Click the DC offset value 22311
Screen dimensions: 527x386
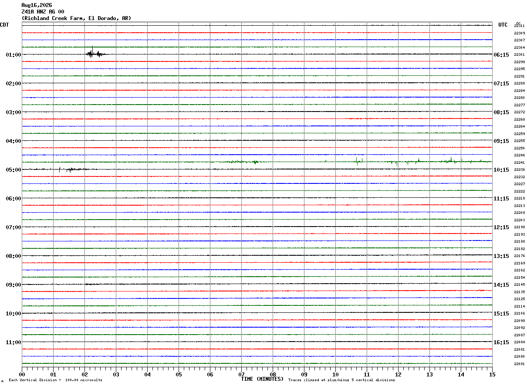click(x=519, y=26)
